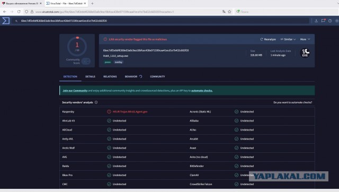Click the browser back arrow
The height and width of the screenshot is (192, 339).
click(x=5, y=12)
